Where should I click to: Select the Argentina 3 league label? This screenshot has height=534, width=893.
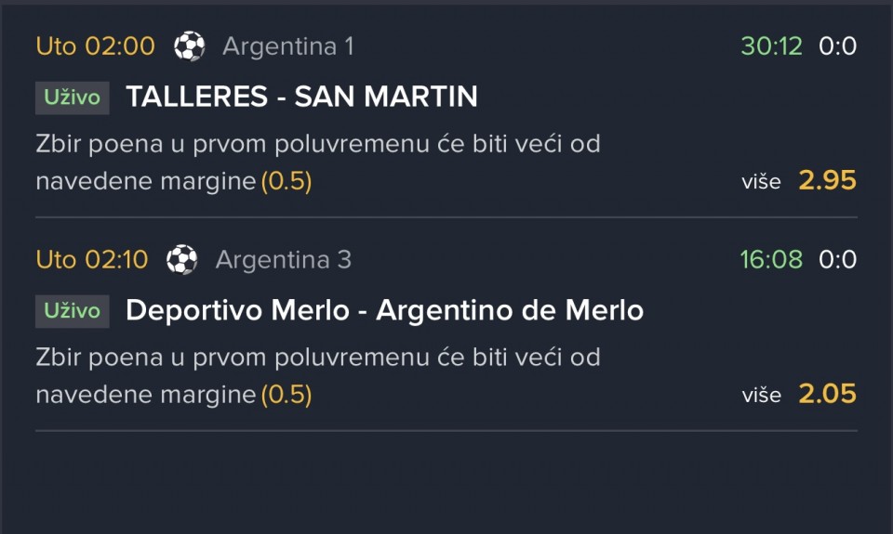tap(284, 260)
